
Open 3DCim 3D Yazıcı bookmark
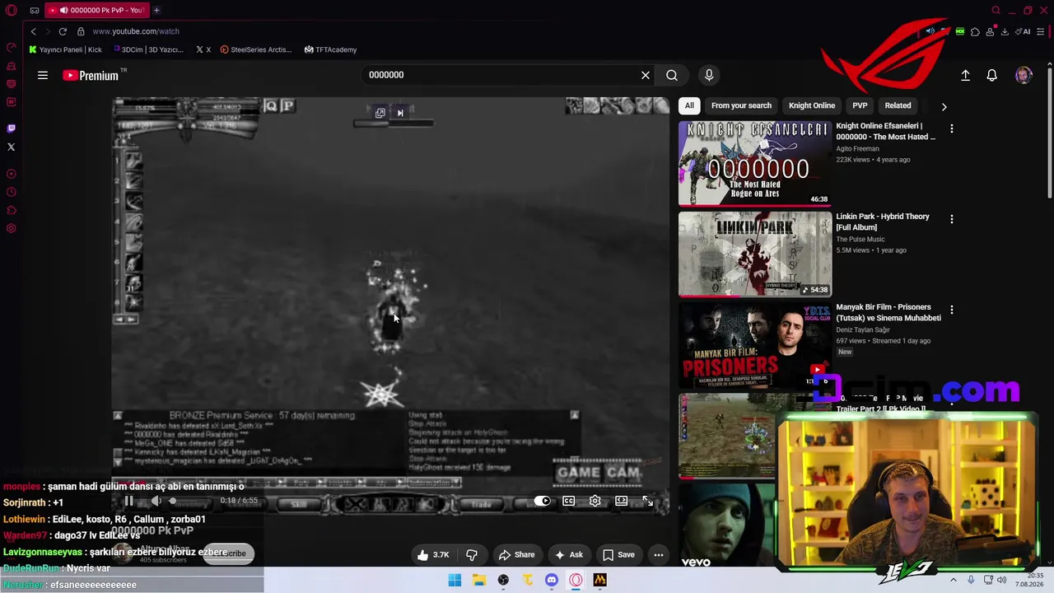(x=148, y=49)
